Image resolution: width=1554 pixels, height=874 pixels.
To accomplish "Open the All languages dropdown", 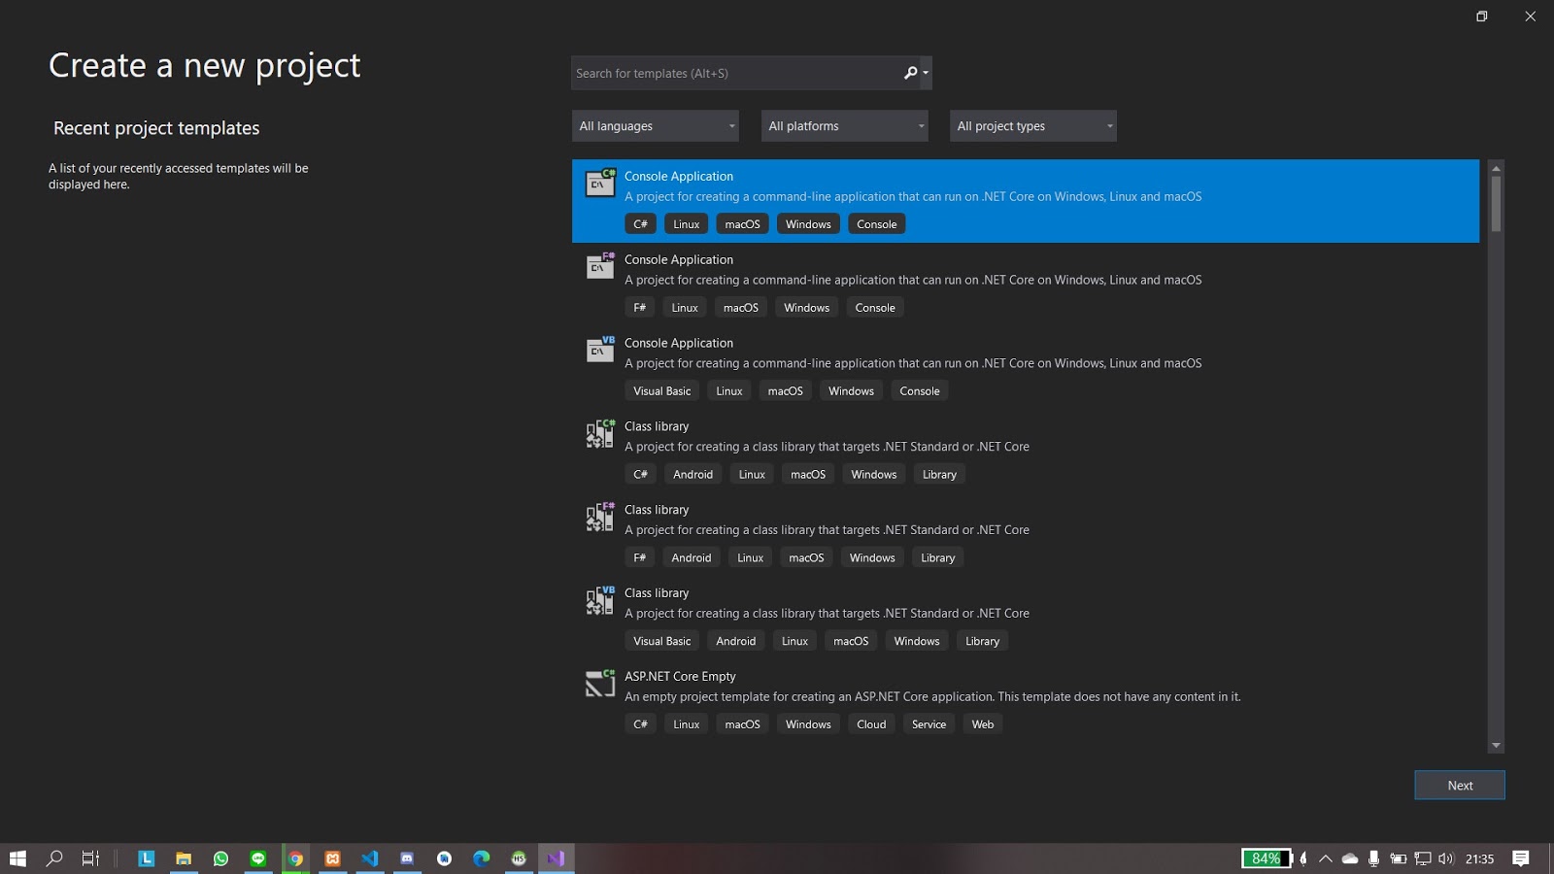I will pyautogui.click(x=656, y=126).
